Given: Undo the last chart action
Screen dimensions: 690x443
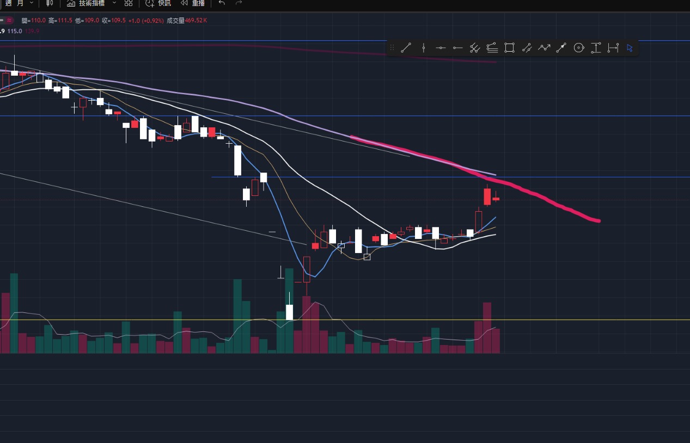Looking at the screenshot, I should (221, 3).
